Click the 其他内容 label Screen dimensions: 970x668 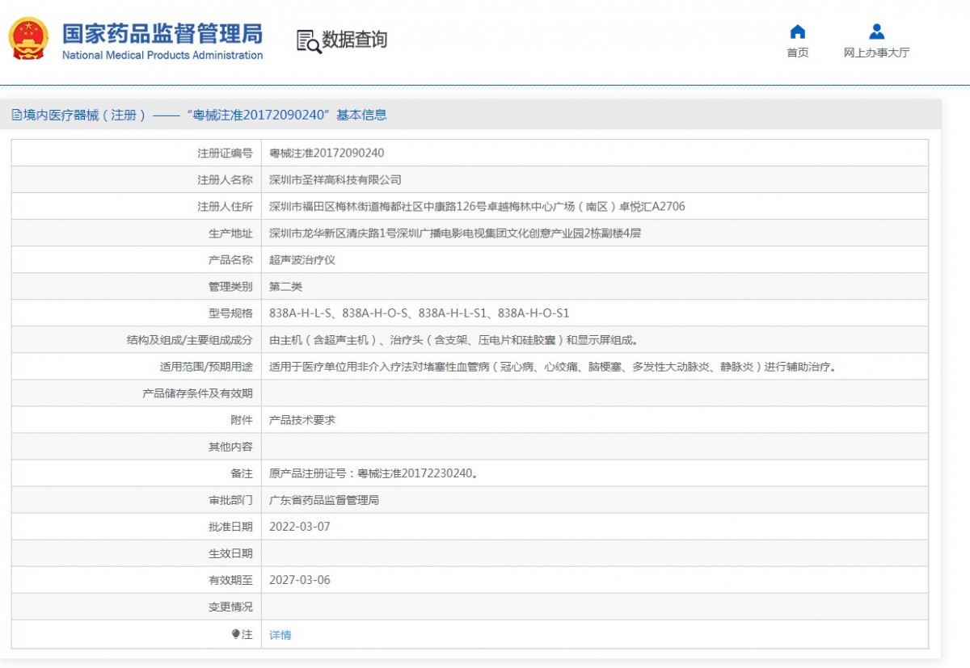(230, 447)
